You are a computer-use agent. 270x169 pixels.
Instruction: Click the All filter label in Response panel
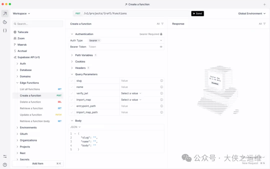(x=260, y=24)
